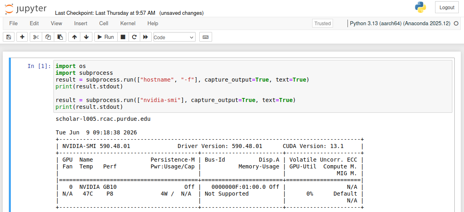
Task: Restart the kernel with circular arrow
Action: [134, 37]
